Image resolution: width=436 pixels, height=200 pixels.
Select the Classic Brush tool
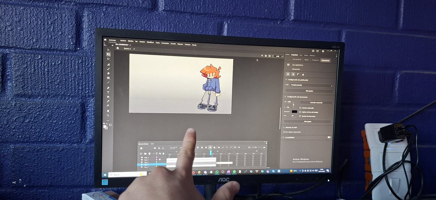(x=108, y=69)
